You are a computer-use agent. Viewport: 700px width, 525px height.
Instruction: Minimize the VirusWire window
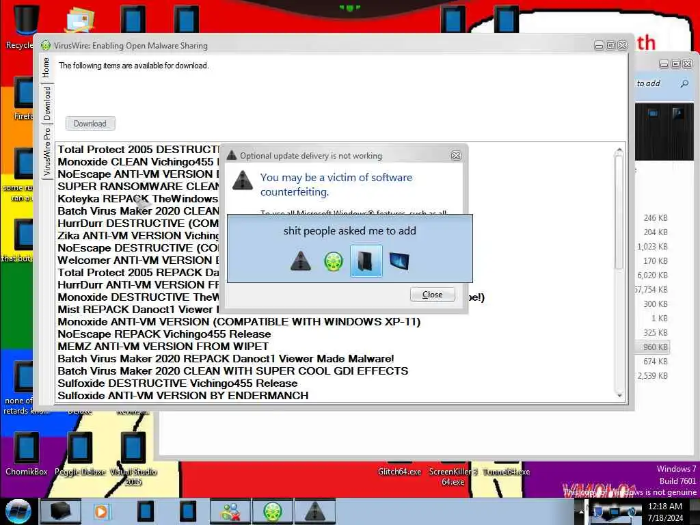pos(599,46)
